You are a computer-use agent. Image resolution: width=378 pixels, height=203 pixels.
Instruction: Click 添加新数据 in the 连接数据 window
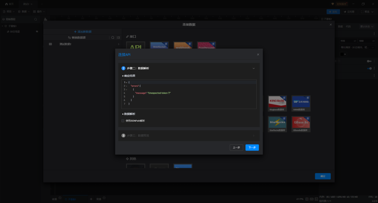[83, 32]
